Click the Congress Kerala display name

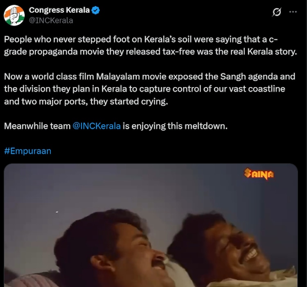59,10
